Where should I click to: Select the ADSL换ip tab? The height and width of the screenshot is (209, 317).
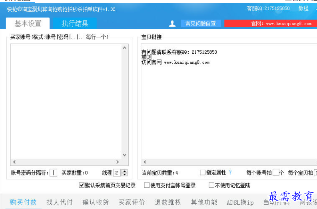click(x=240, y=202)
